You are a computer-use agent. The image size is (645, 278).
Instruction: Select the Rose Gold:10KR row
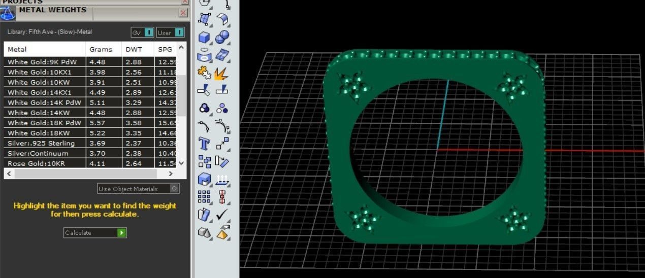(91, 163)
